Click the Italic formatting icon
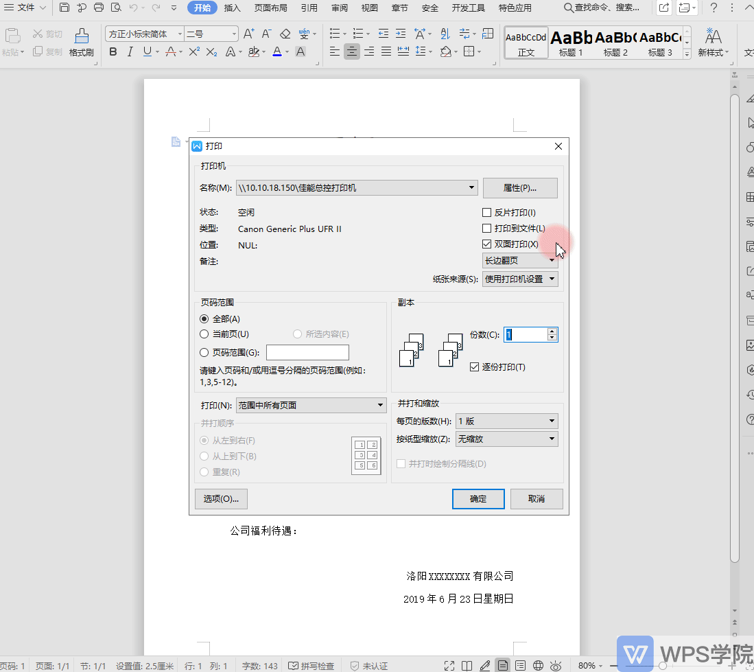 [130, 52]
